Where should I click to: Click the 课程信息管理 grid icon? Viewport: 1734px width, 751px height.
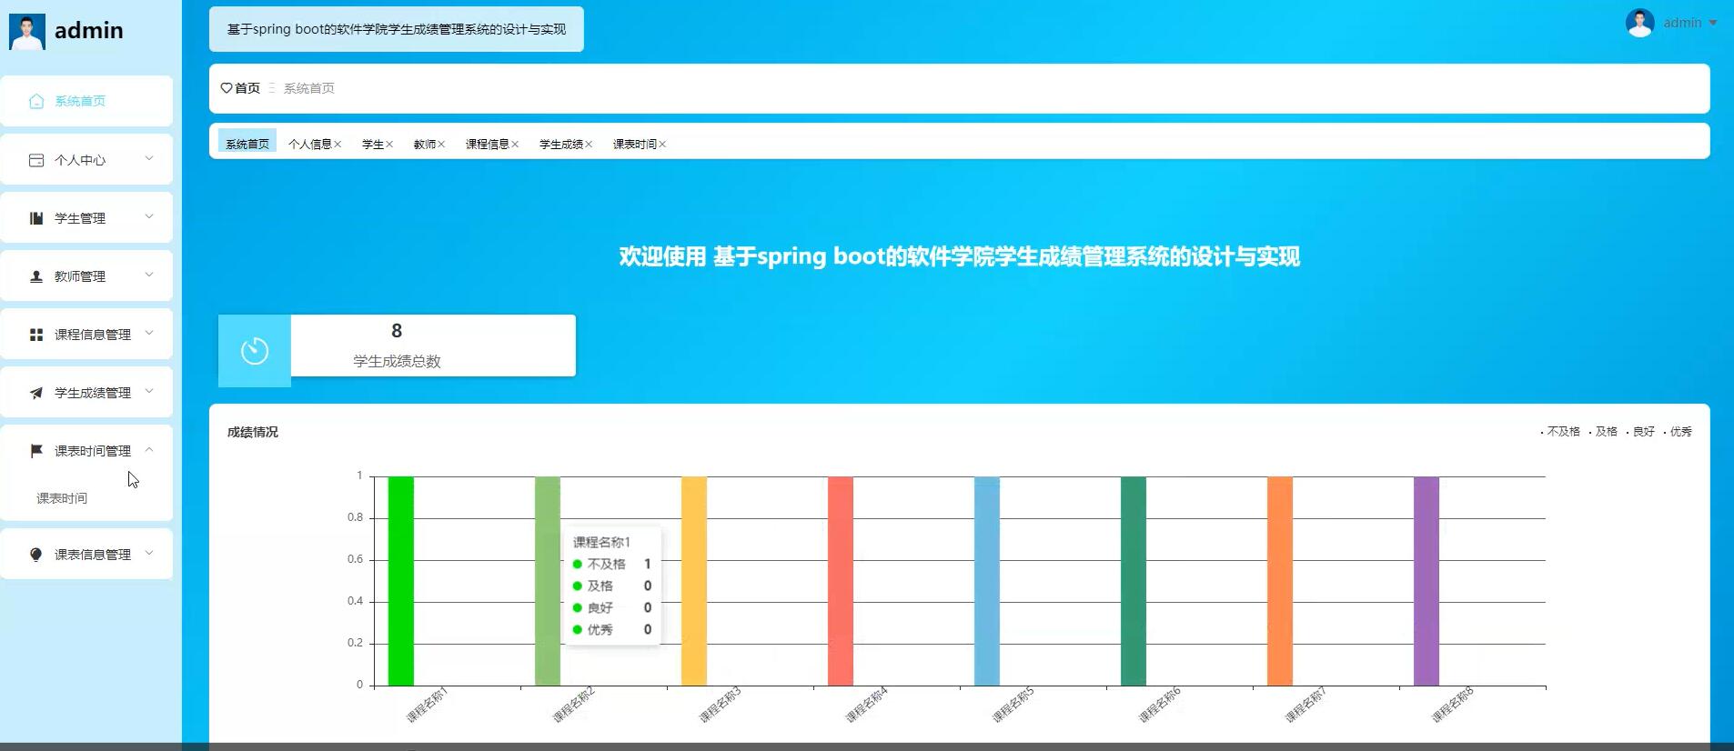tap(36, 335)
